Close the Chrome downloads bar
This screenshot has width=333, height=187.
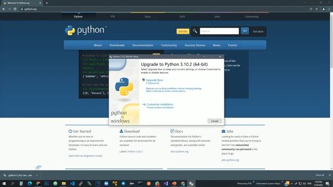[330, 175]
